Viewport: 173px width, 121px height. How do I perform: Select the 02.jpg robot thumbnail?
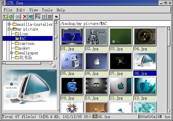[x=96, y=36]
